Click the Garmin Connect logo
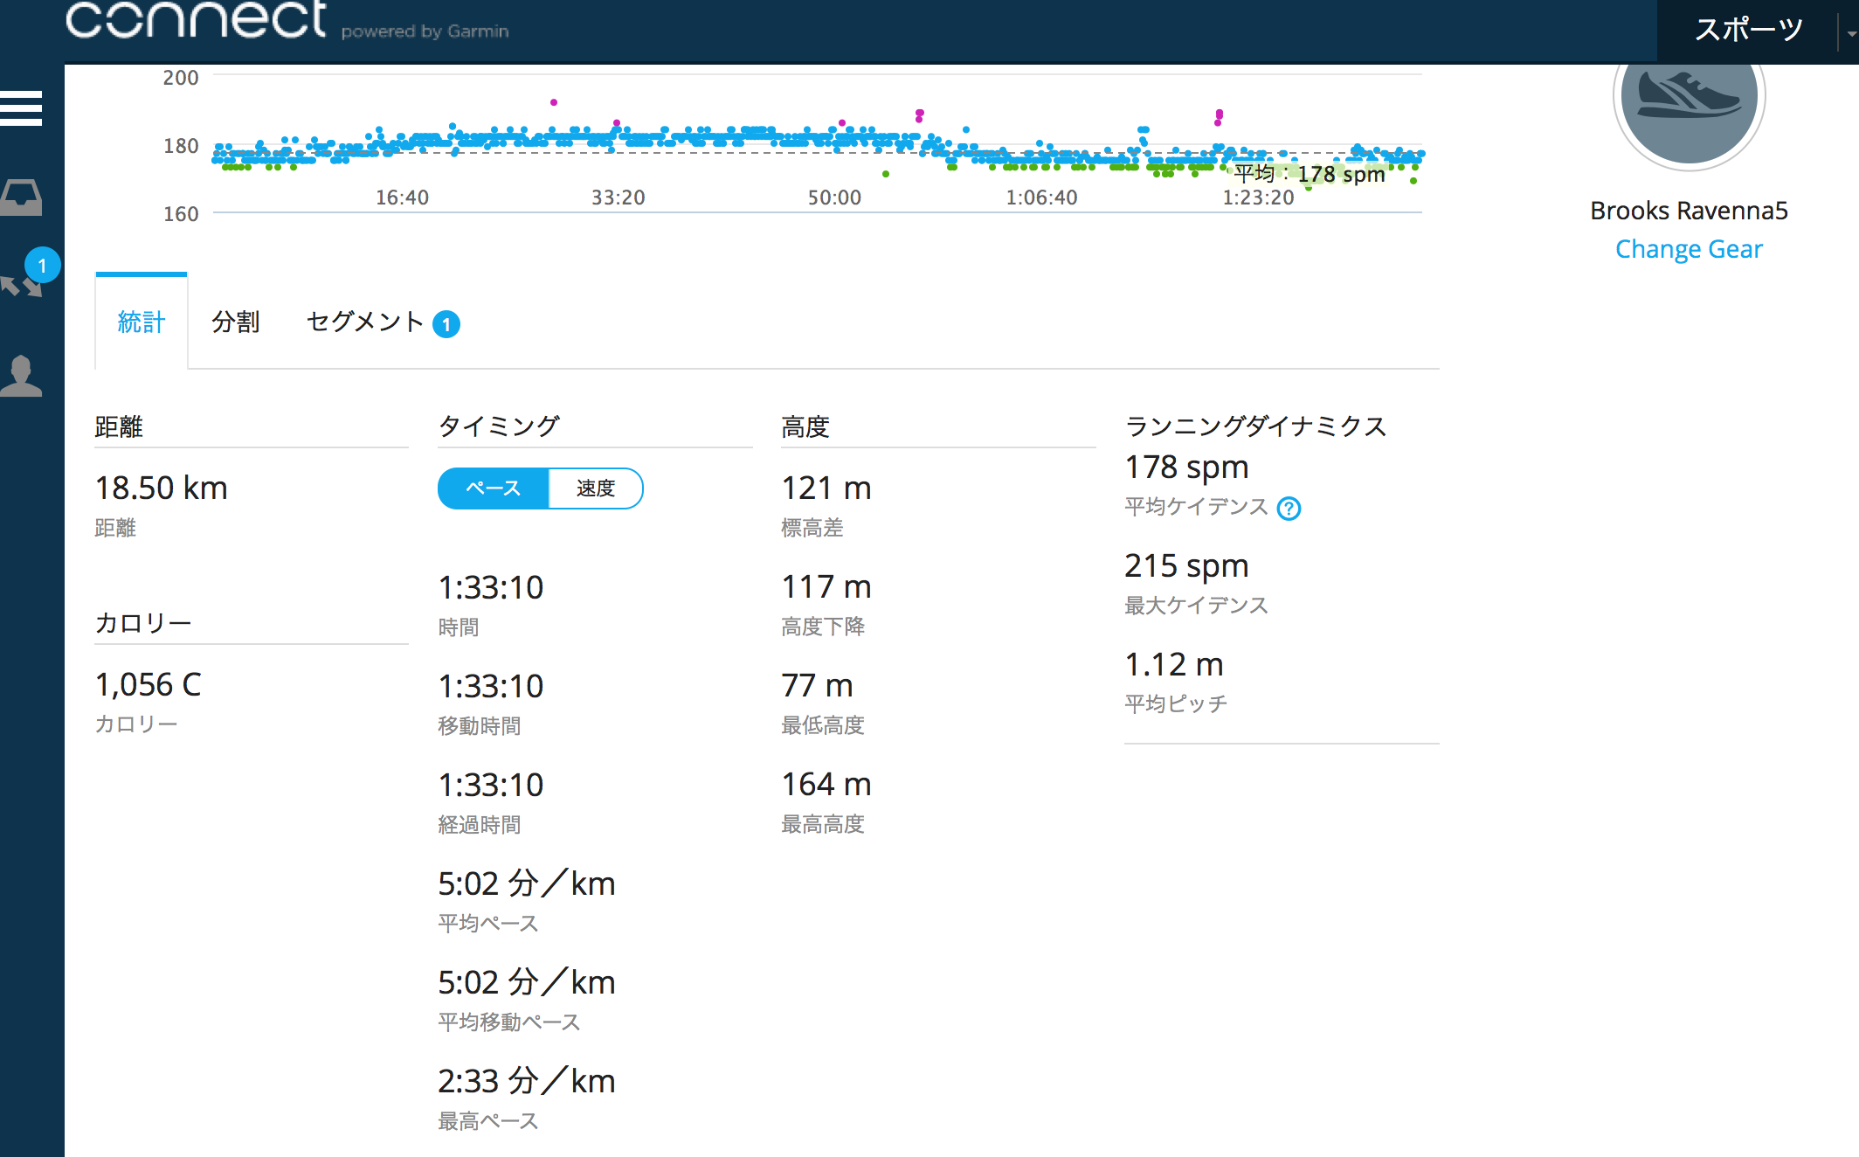 click(x=196, y=19)
